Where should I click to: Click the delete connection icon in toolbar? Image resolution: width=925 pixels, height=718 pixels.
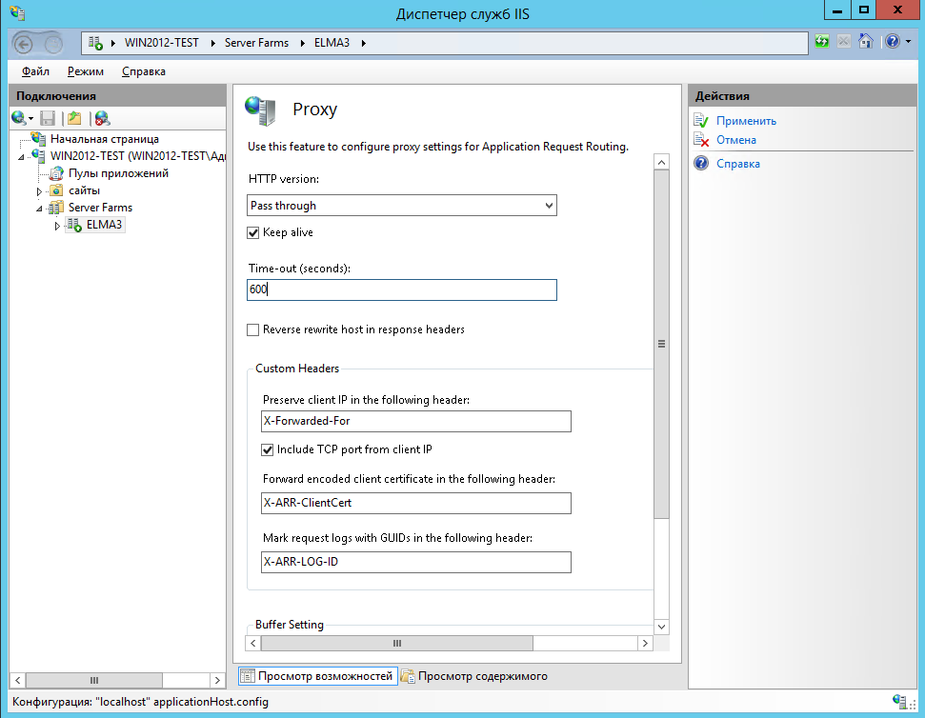(x=102, y=118)
